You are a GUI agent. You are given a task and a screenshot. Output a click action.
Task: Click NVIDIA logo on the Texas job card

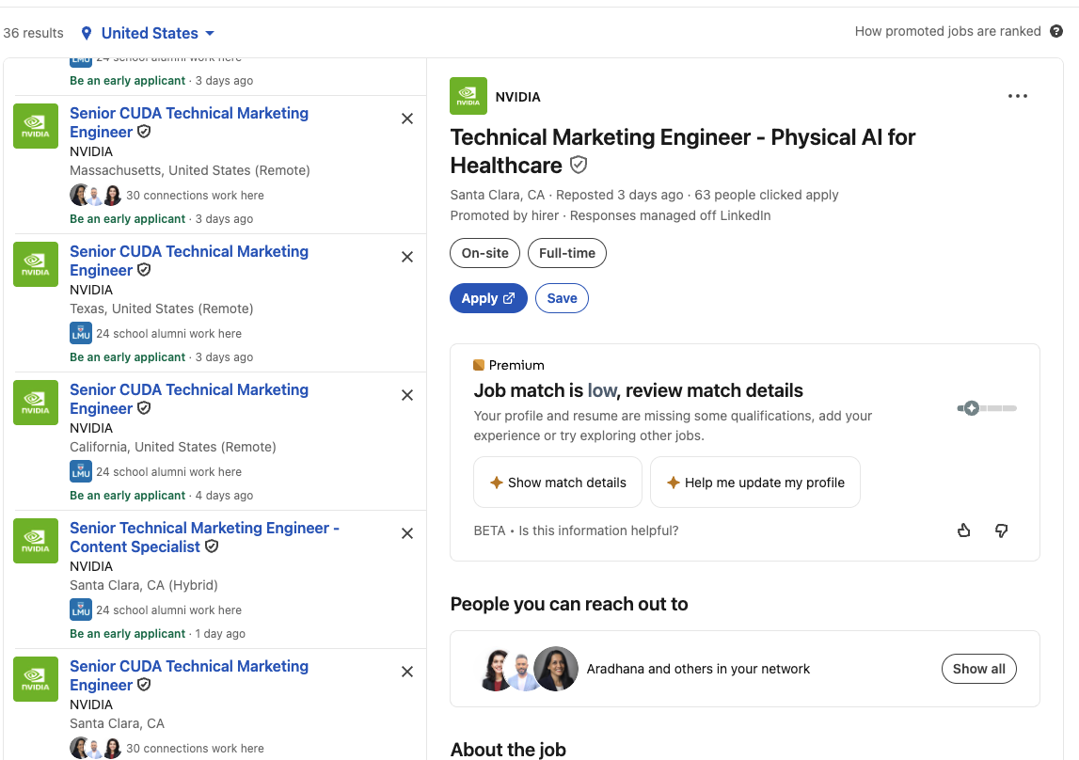click(36, 264)
